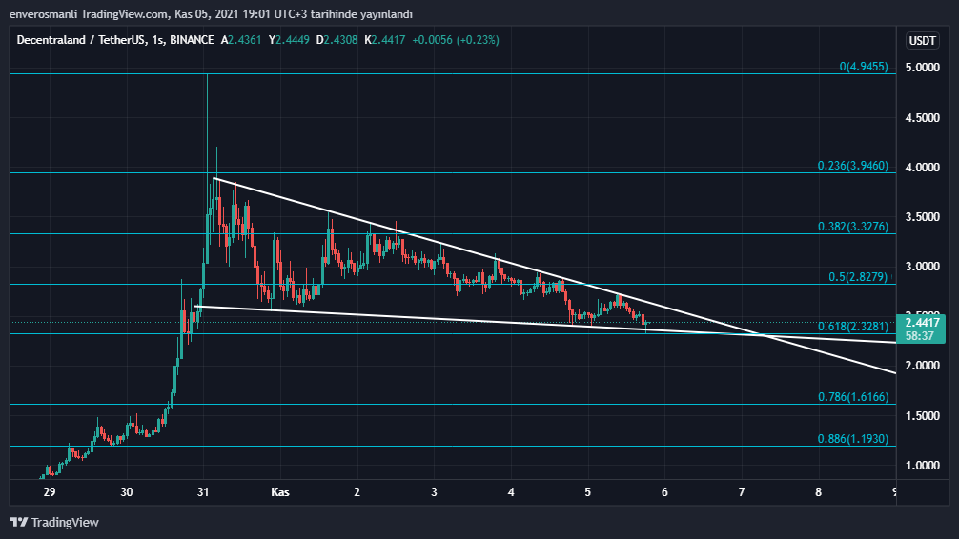Viewport: 959px width, 539px height.
Task: Click the 5.0000 price axis label
Action: (923, 68)
